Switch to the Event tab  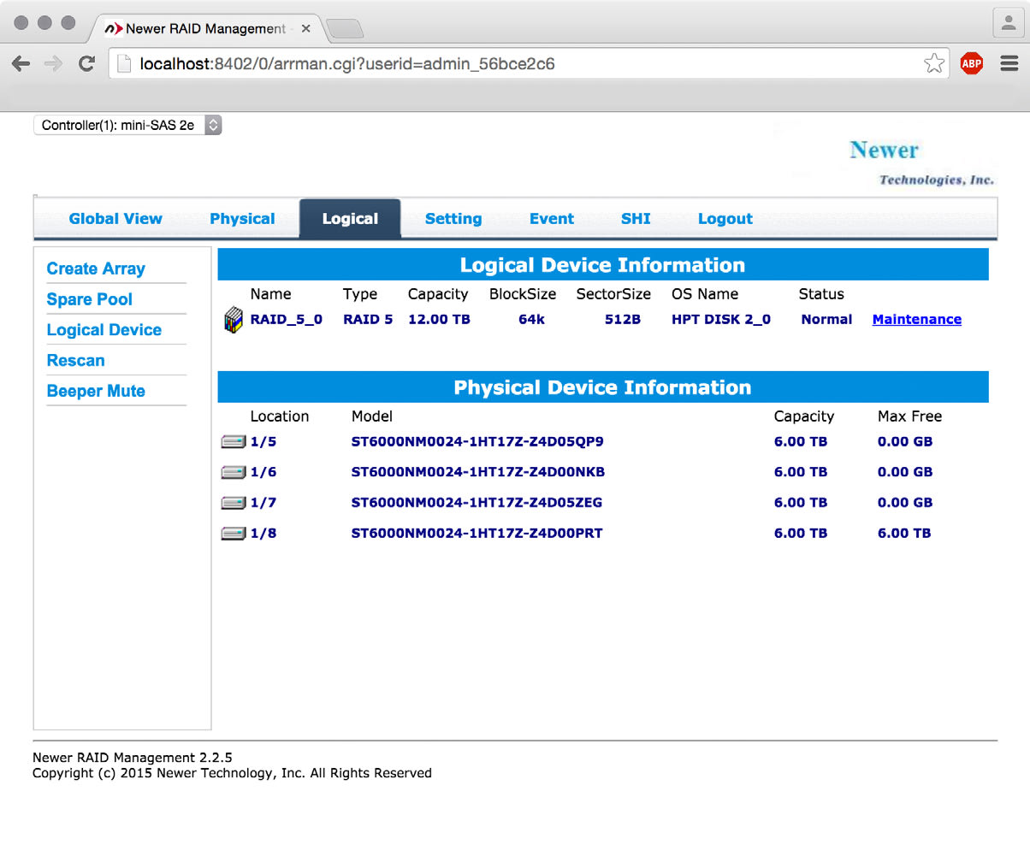[x=551, y=218]
